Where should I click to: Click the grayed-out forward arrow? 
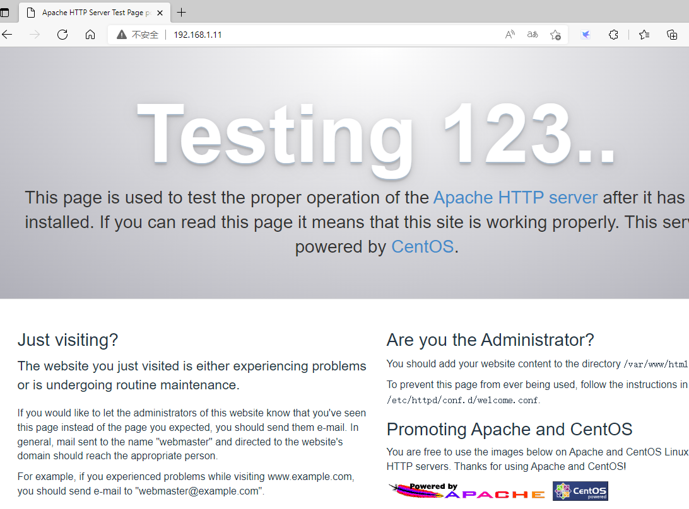click(x=34, y=35)
